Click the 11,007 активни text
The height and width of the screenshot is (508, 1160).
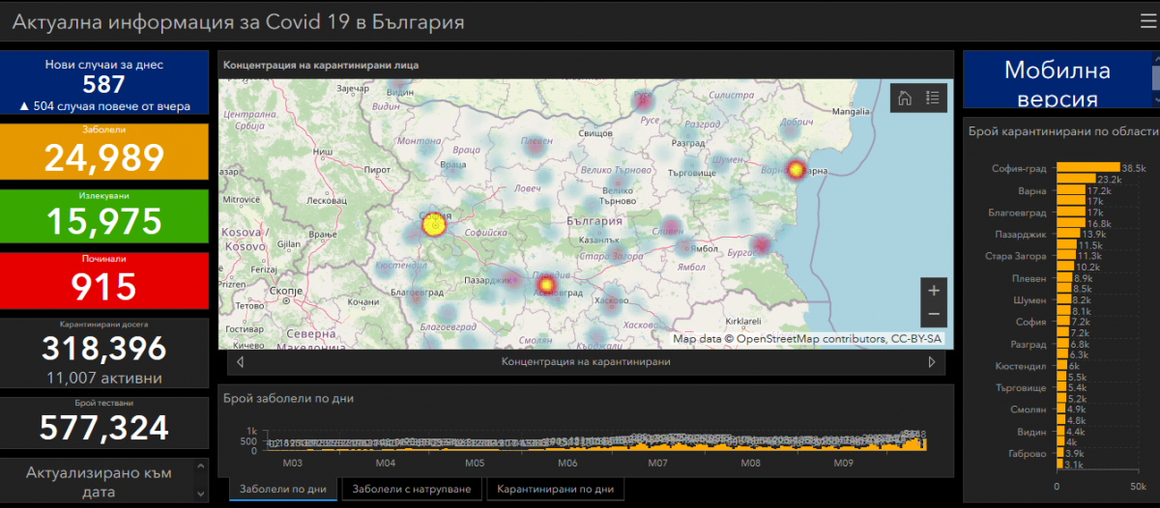coord(104,378)
